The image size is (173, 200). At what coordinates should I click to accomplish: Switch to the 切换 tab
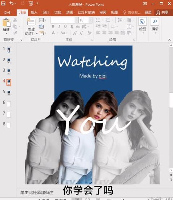click(x=57, y=12)
